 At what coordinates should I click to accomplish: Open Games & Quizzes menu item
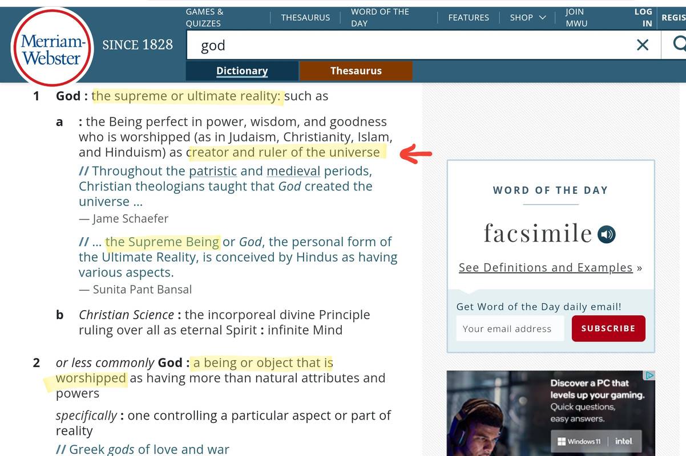tap(204, 18)
